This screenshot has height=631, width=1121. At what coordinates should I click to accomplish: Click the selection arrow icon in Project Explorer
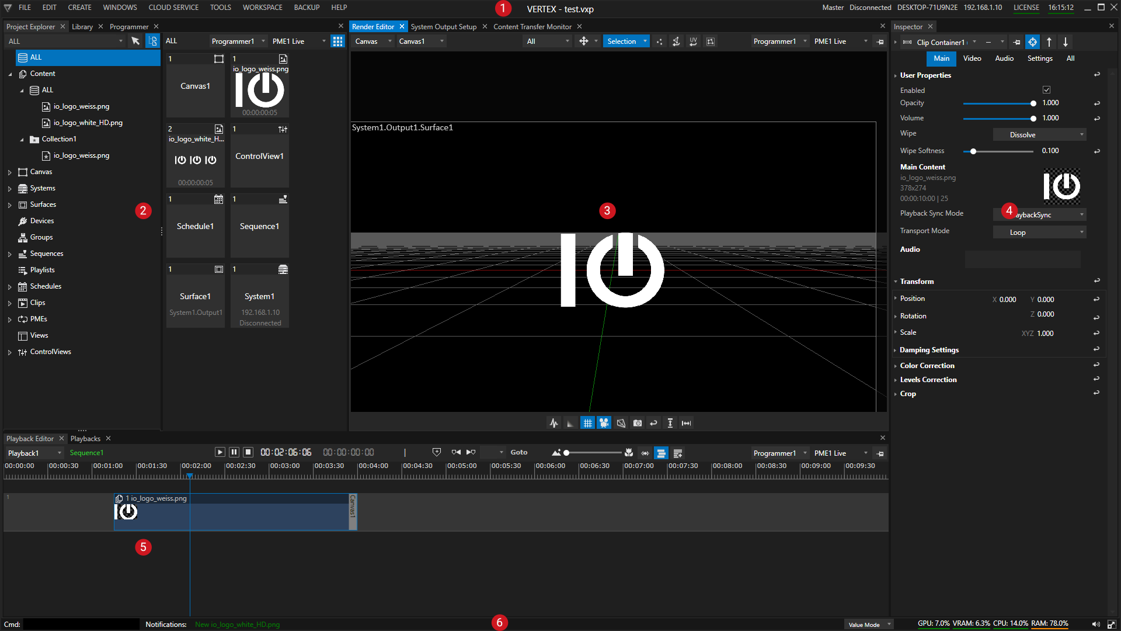(x=135, y=41)
